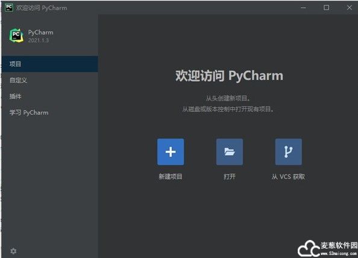Open the 插件 tab
358x258 pixels.
(50, 96)
